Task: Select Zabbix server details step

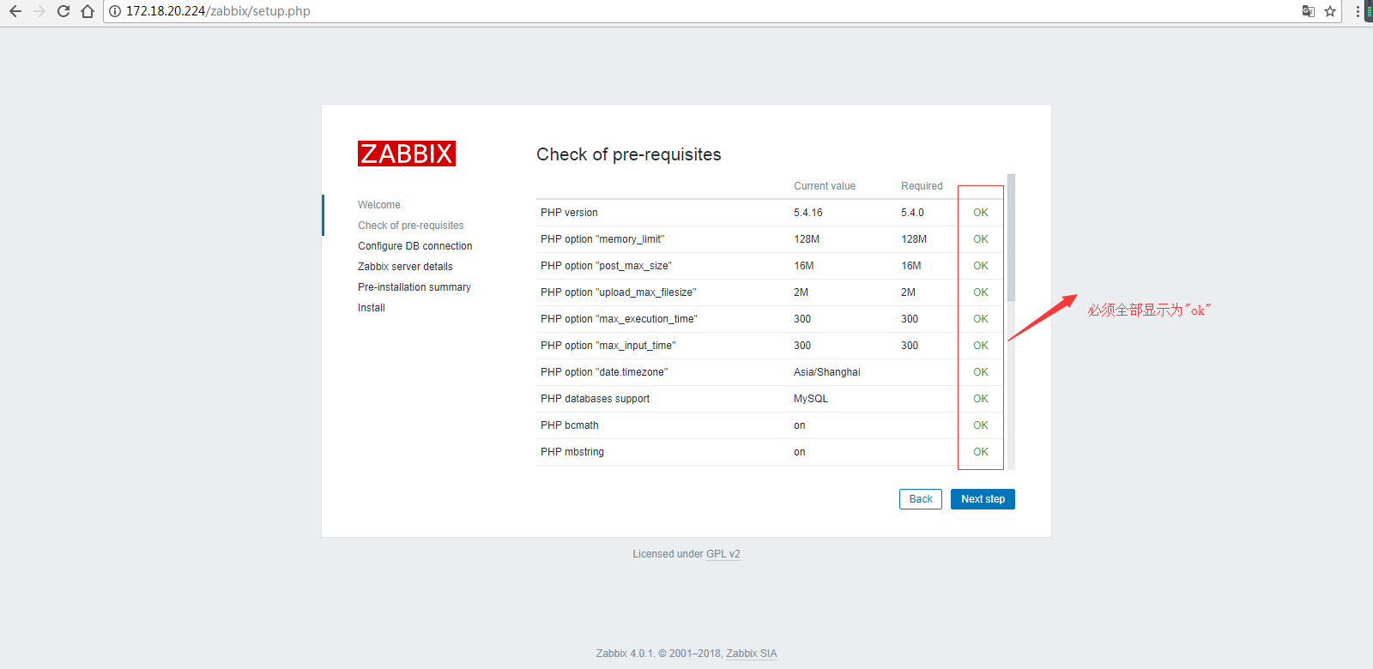Action: point(405,267)
